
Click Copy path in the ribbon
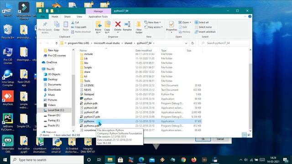(78, 27)
